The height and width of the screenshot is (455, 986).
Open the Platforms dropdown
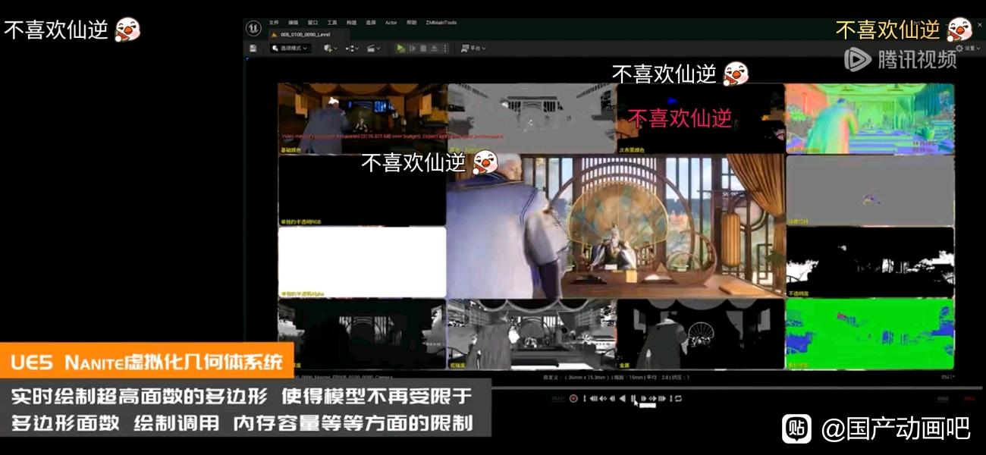tap(473, 48)
